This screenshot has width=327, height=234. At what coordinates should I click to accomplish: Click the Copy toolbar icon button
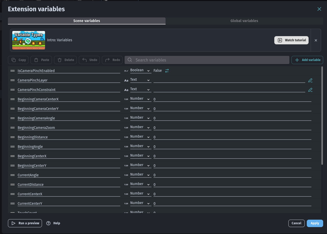18,60
